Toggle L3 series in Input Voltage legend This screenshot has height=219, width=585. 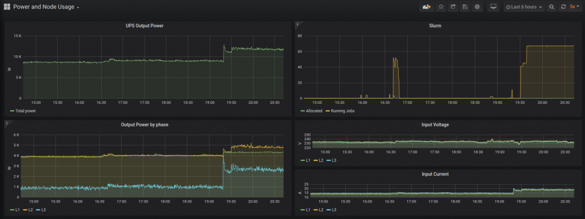click(334, 160)
